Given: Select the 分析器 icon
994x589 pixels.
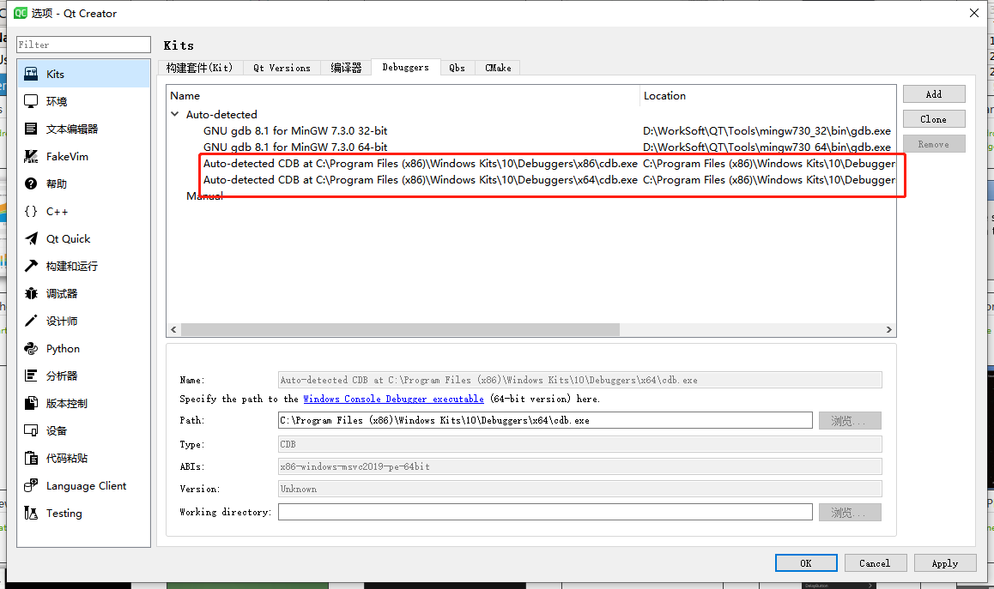Looking at the screenshot, I should click(x=31, y=376).
